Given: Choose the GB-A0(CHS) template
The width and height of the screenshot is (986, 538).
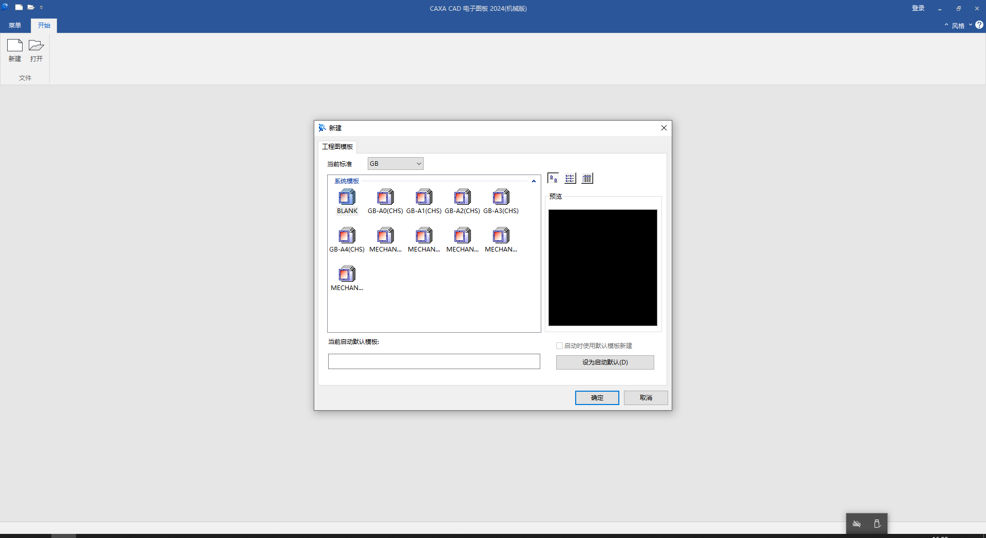Looking at the screenshot, I should coord(385,198).
